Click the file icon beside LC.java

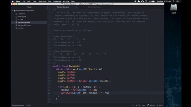pyautogui.click(x=16, y=20)
